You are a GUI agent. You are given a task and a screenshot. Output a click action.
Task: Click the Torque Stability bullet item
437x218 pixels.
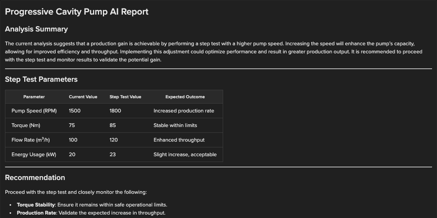coord(92,205)
